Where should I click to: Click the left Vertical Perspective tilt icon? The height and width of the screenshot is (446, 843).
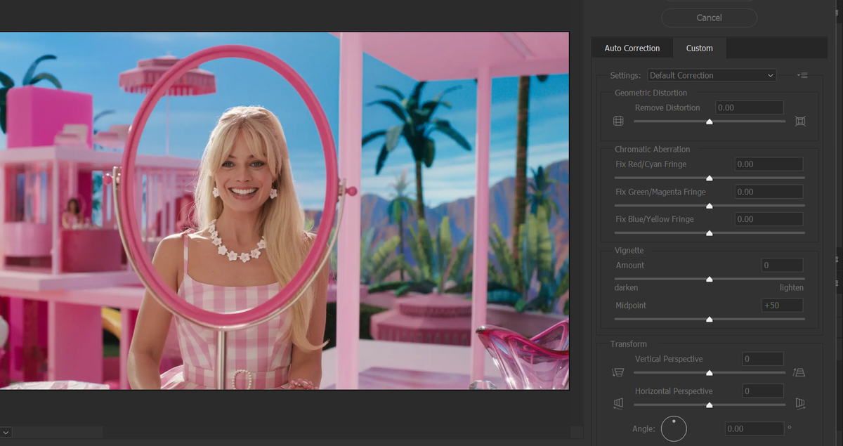pos(618,372)
